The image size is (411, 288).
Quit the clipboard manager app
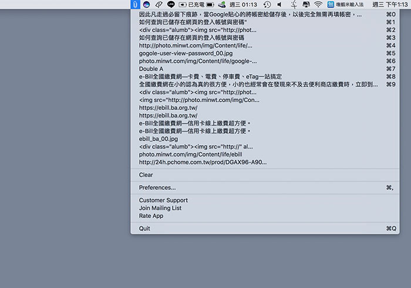265,229
